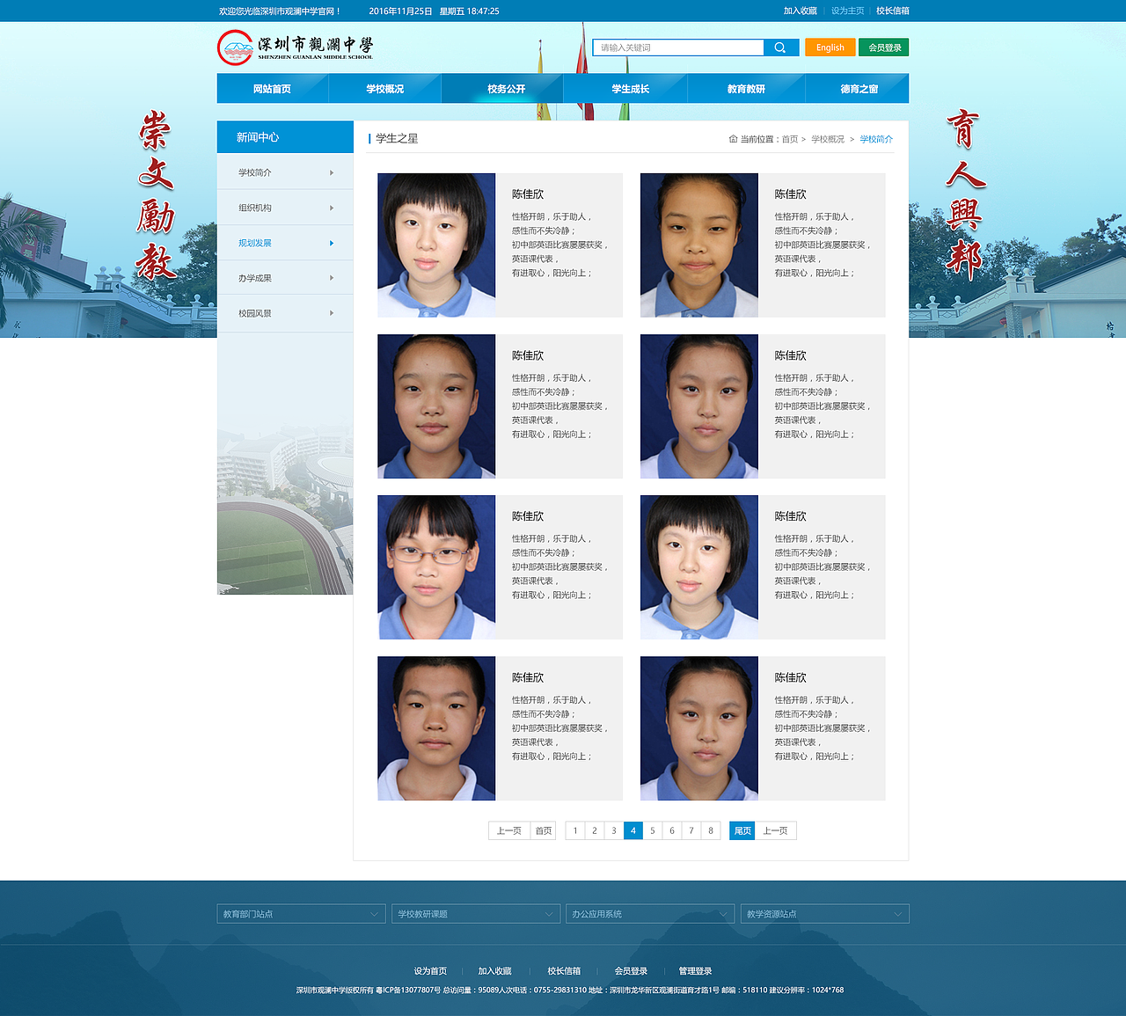This screenshot has height=1016, width=1126.
Task: Open 教育教研 navigation menu
Action: (x=746, y=89)
